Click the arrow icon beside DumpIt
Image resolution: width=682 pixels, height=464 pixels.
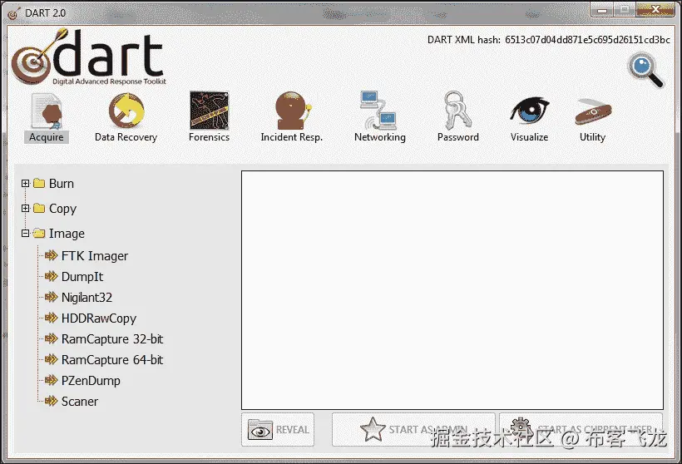[52, 276]
